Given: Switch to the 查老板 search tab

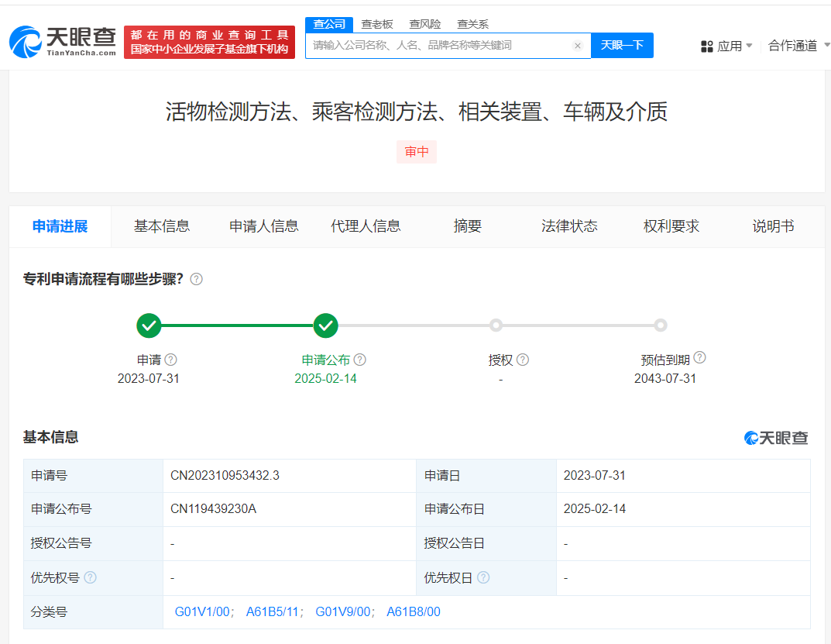Looking at the screenshot, I should pyautogui.click(x=377, y=24).
